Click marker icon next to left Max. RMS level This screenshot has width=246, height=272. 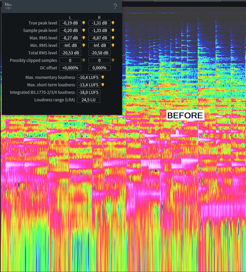[x=84, y=38]
